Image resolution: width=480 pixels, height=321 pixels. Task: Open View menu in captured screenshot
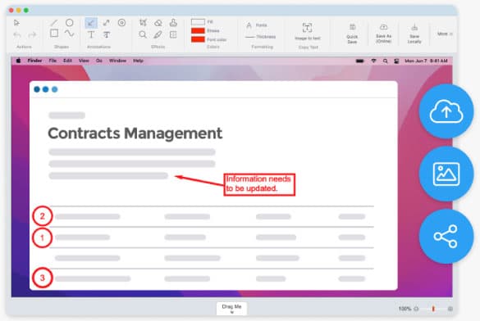(84, 61)
